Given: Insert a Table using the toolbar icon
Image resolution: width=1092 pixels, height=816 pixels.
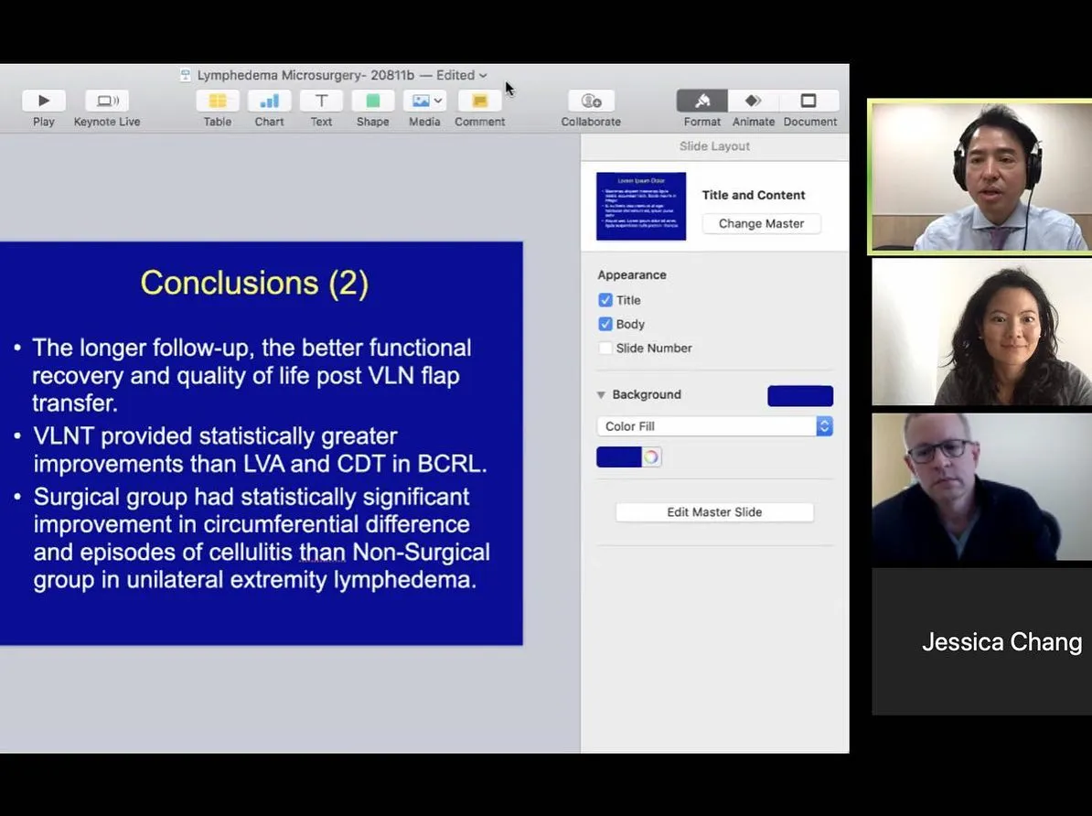Looking at the screenshot, I should (x=218, y=102).
